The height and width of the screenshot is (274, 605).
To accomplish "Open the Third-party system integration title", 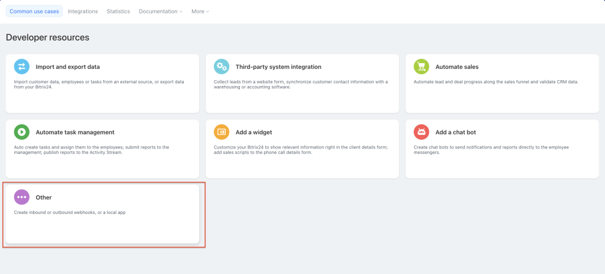I will [x=279, y=67].
